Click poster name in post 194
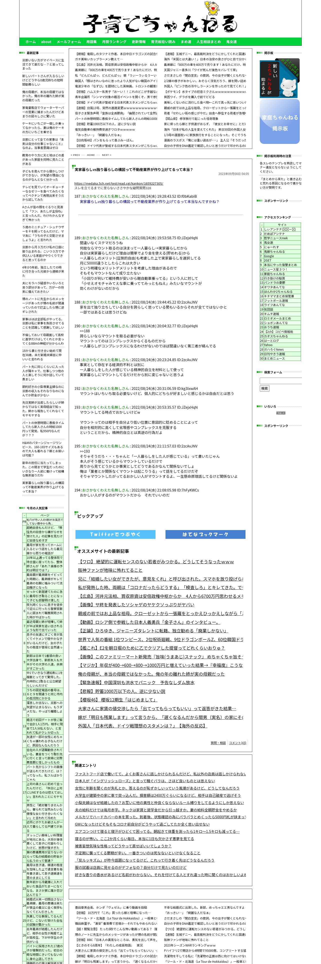 pos(105,490)
